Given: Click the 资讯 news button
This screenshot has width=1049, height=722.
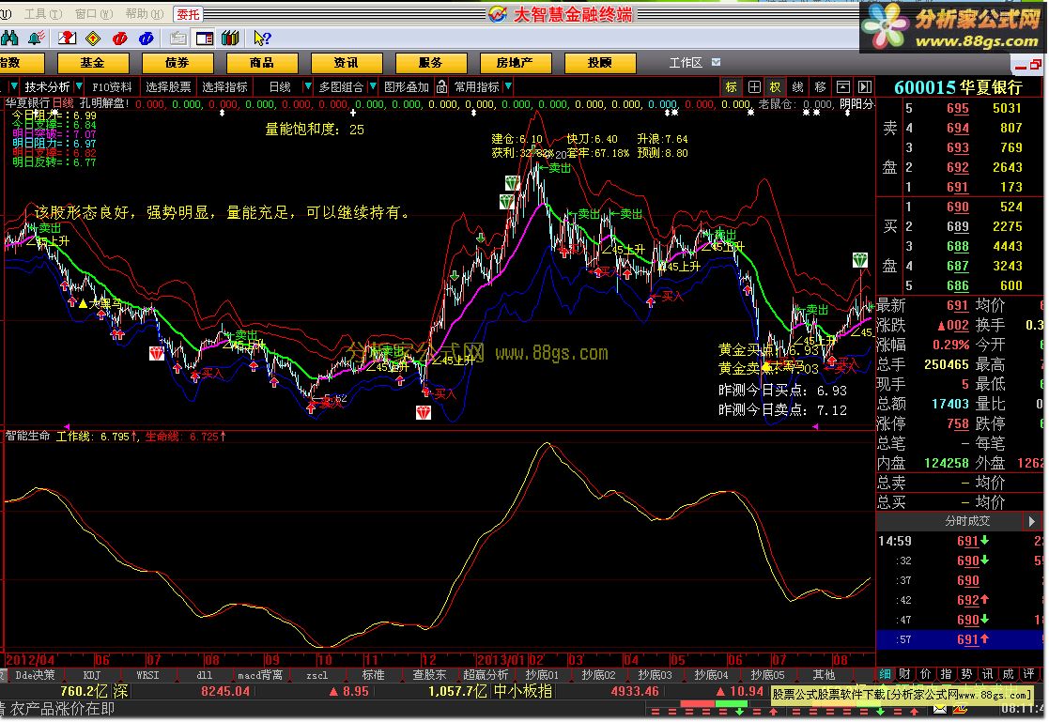Looking at the screenshot, I should tap(346, 63).
